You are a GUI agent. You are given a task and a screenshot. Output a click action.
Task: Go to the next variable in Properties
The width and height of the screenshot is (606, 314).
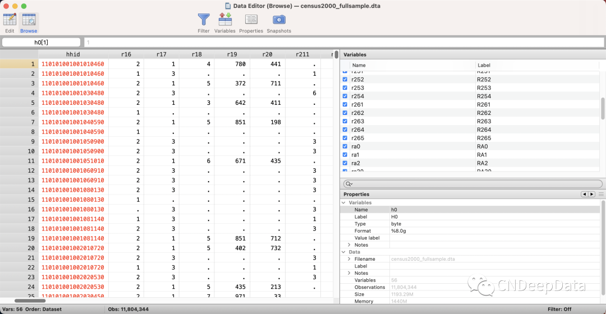[x=591, y=194]
